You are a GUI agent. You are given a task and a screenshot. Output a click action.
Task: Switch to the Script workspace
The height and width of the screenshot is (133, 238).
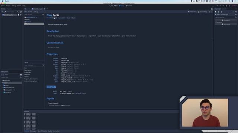[x=122, y=6]
